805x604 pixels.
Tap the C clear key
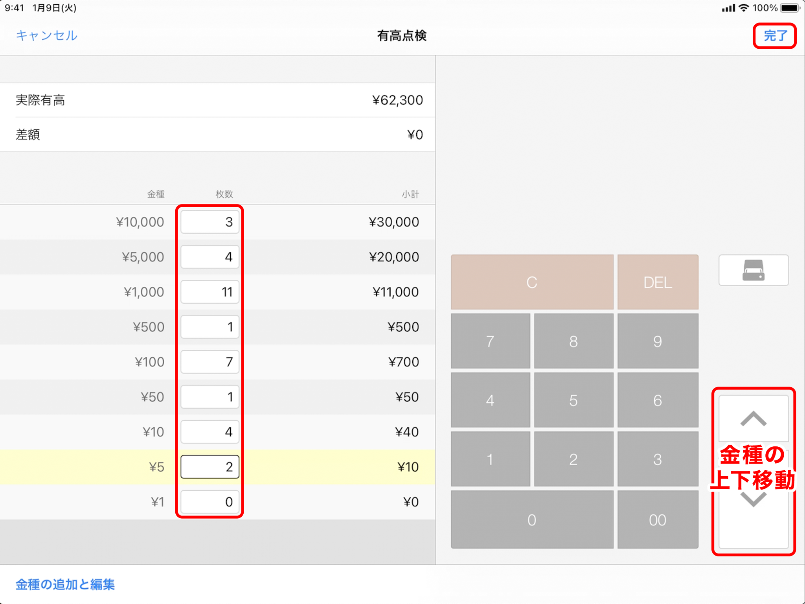(x=532, y=282)
